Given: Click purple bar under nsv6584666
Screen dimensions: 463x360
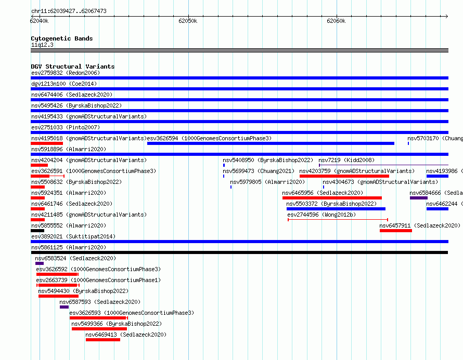Looking at the screenshot, I should [x=418, y=198].
